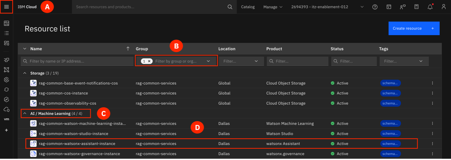451x160 pixels.
Task: Open the Catalog link
Action: click(248, 7)
